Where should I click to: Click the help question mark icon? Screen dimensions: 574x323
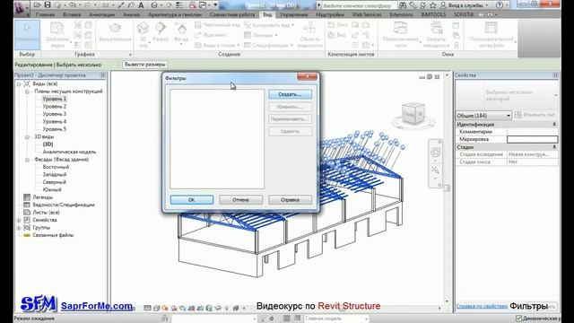click(500, 5)
